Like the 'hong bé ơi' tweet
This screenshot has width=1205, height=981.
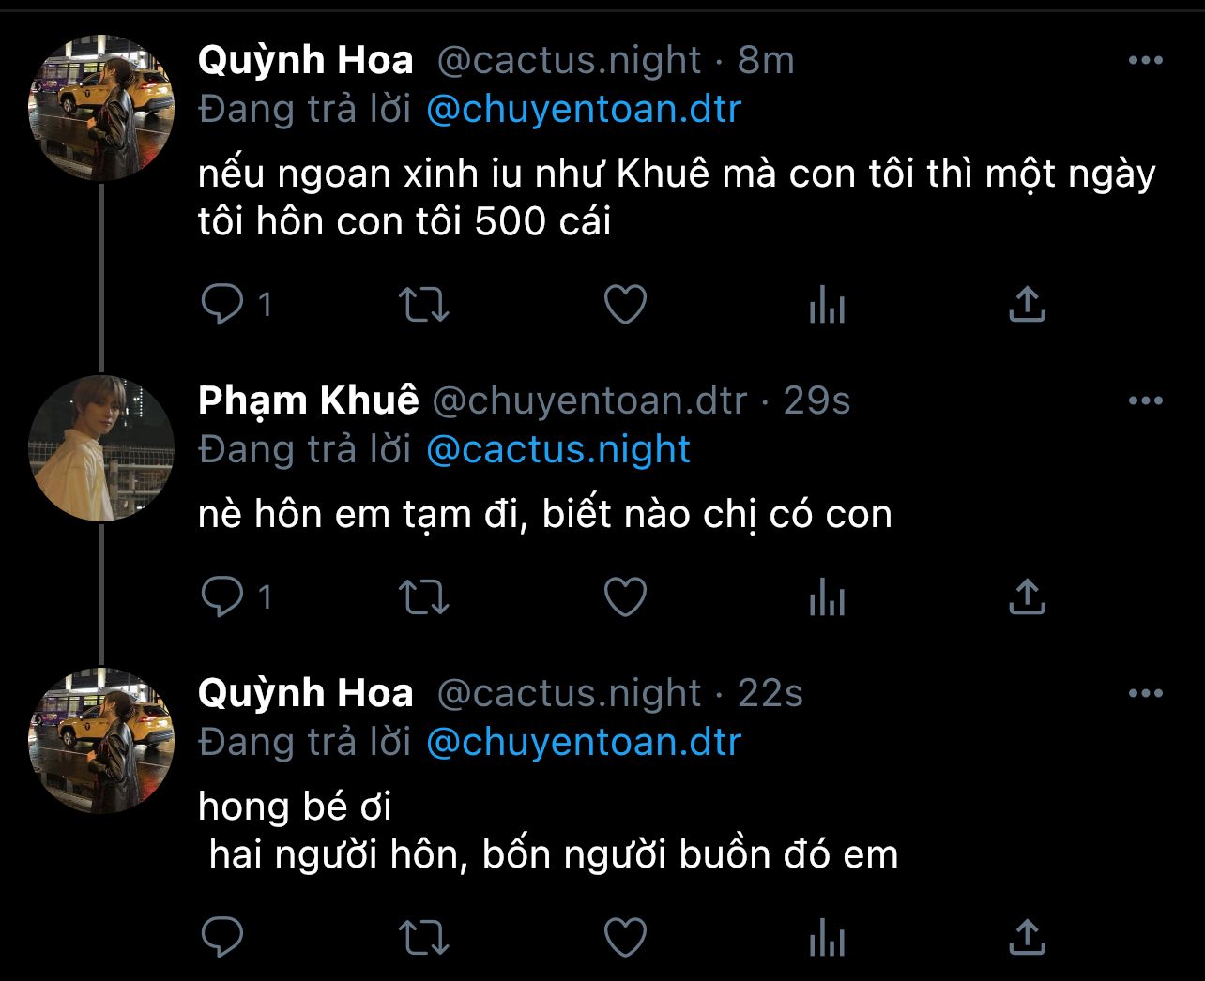pyautogui.click(x=625, y=937)
